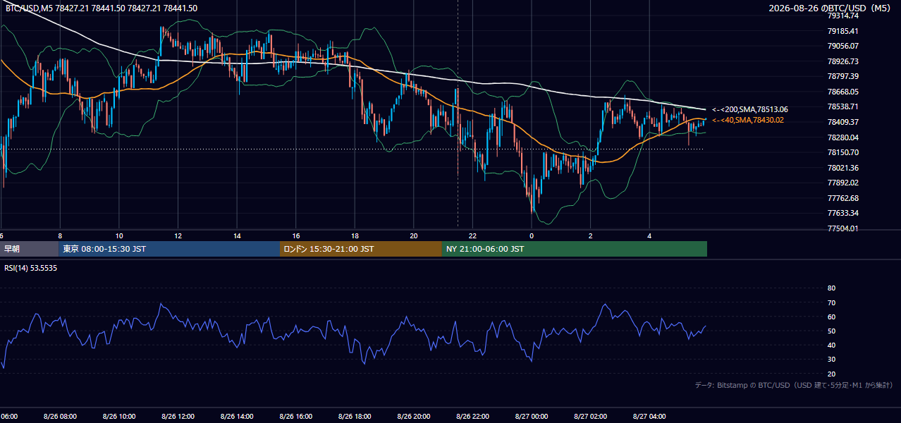The image size is (901, 423).
Task: Click the RSI scale value 30
Action: pyautogui.click(x=831, y=360)
